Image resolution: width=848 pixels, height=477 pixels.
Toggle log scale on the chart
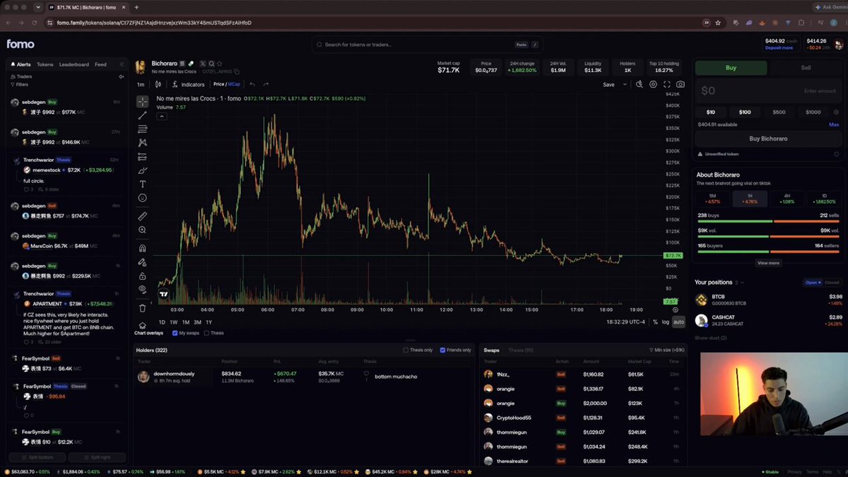point(666,322)
